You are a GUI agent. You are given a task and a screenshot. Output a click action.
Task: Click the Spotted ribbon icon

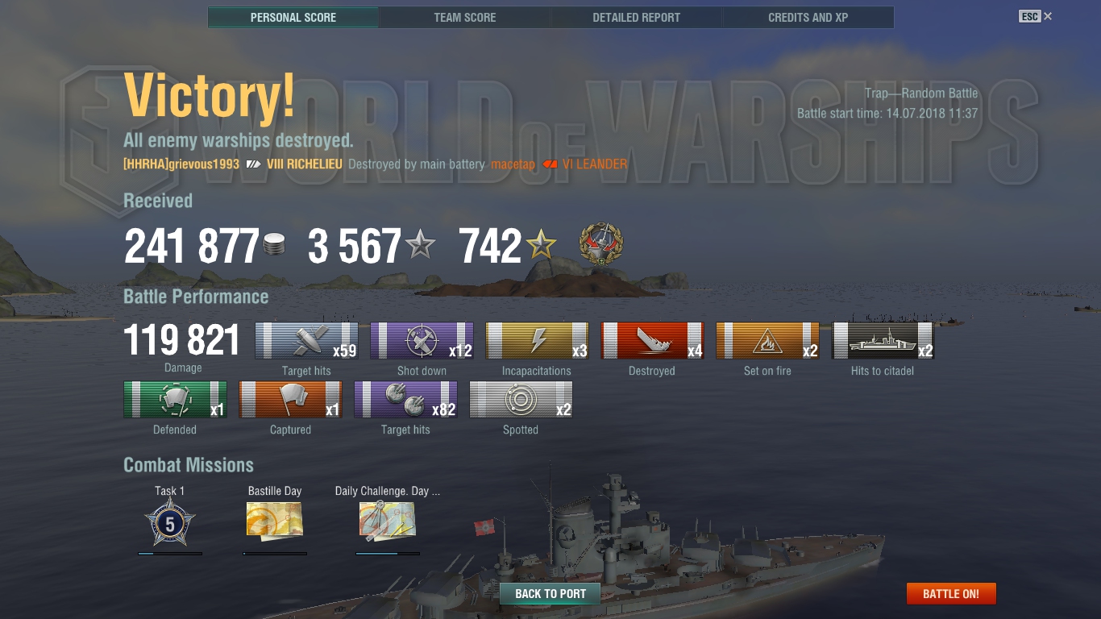(x=521, y=400)
